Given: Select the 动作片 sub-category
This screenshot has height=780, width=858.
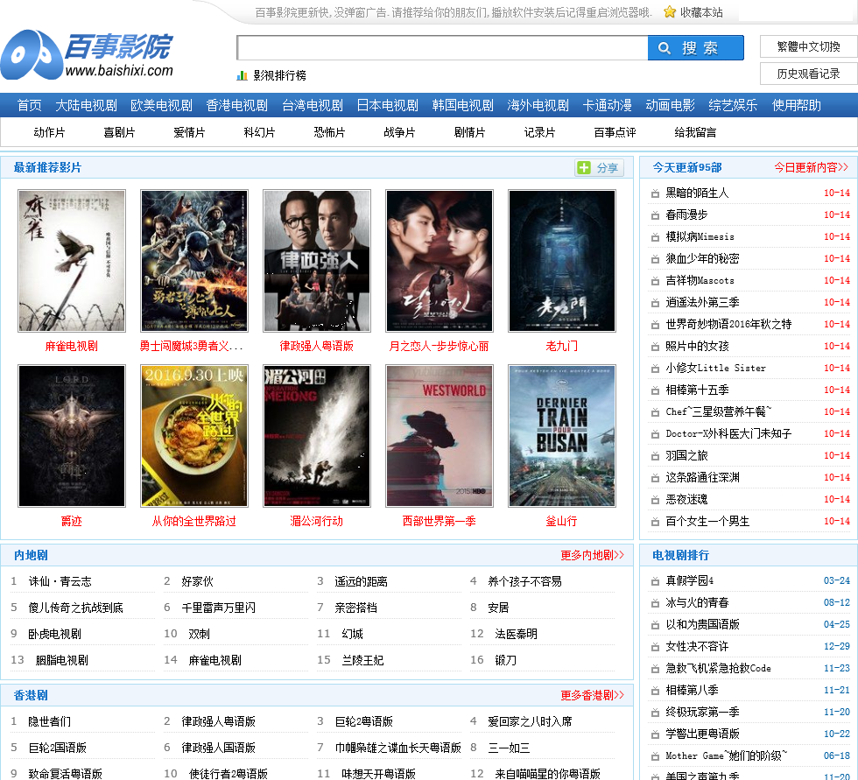Looking at the screenshot, I should coord(49,132).
